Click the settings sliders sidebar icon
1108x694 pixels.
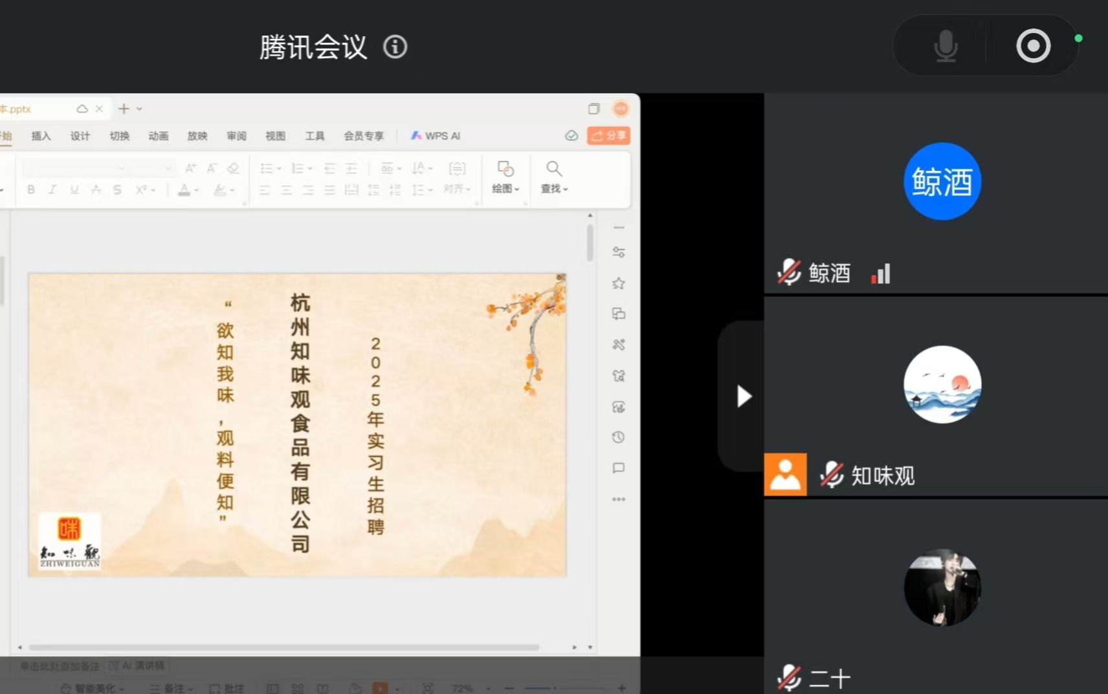click(619, 252)
